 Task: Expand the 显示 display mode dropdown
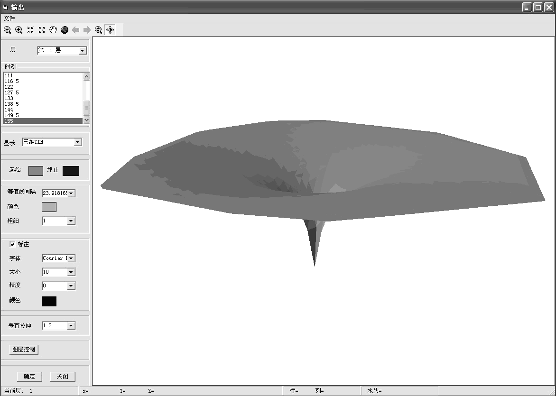point(78,142)
